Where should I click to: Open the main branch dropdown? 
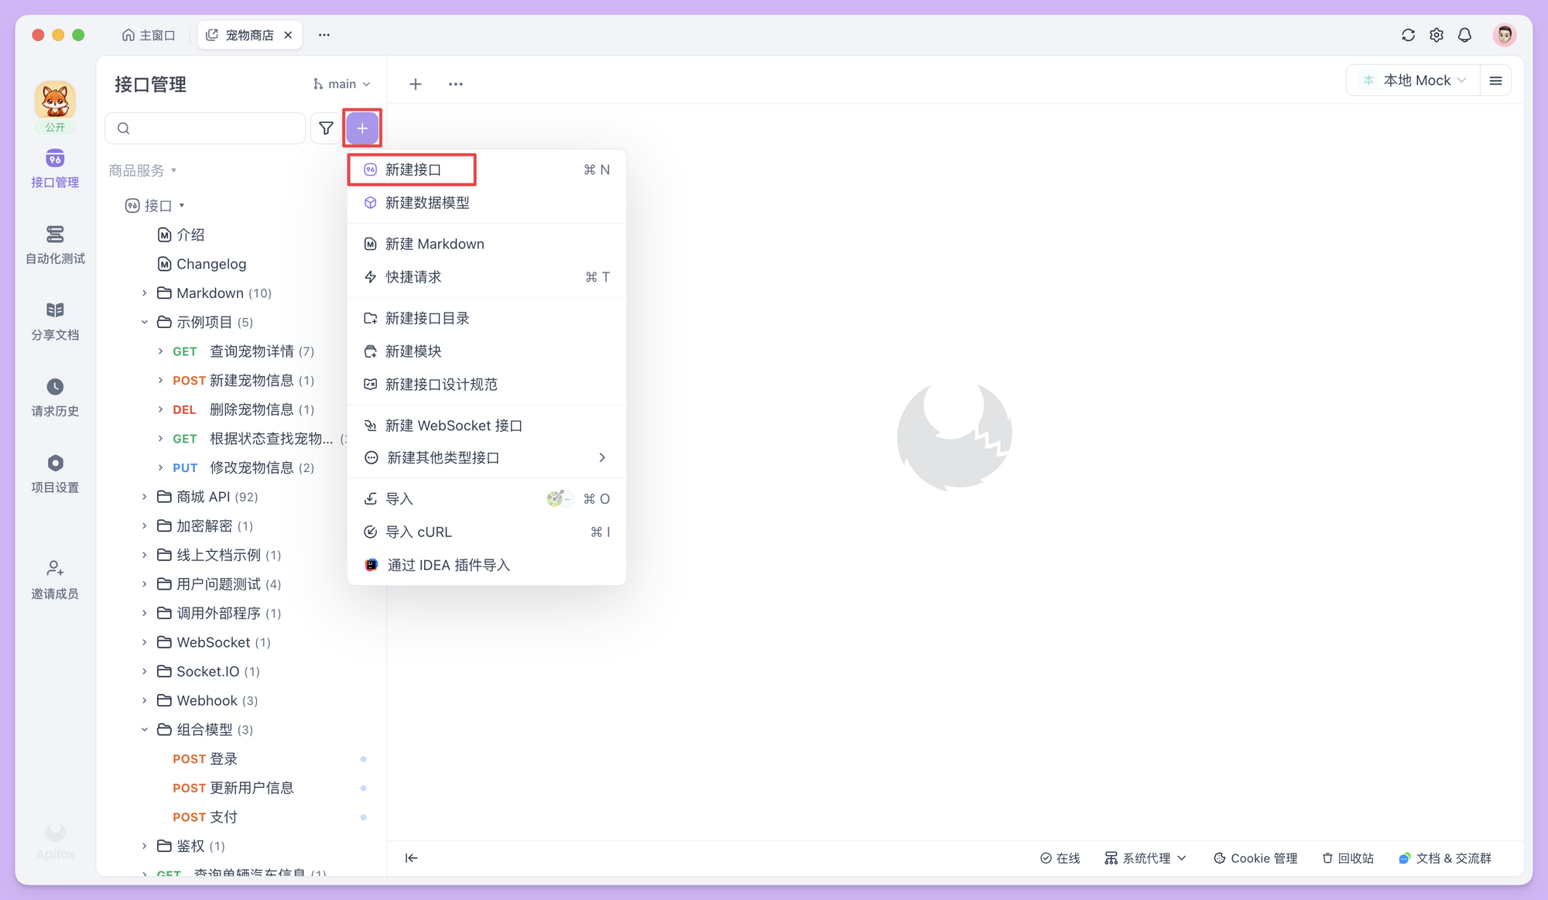coord(341,84)
